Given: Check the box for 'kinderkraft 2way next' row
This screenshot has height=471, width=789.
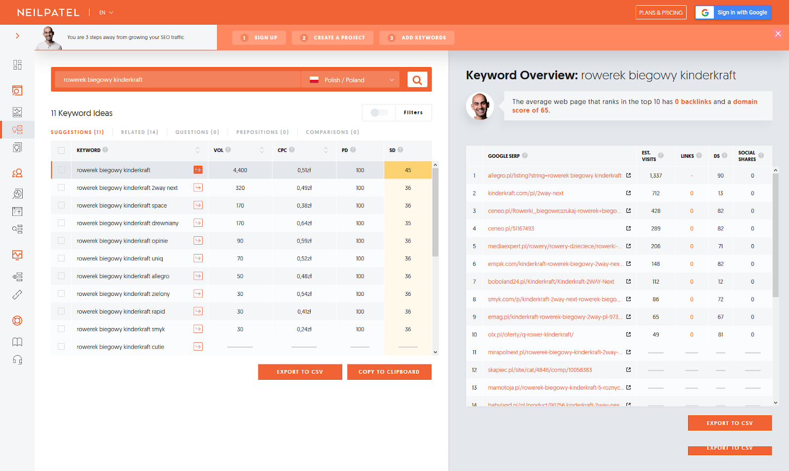Looking at the screenshot, I should click(x=61, y=187).
